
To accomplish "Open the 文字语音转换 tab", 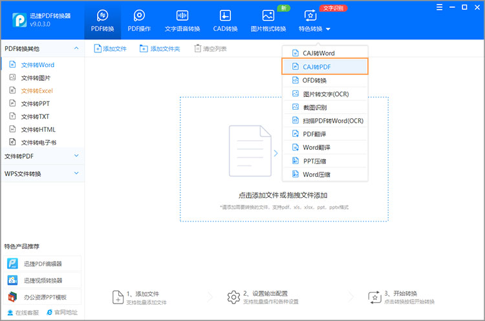I will (182, 21).
